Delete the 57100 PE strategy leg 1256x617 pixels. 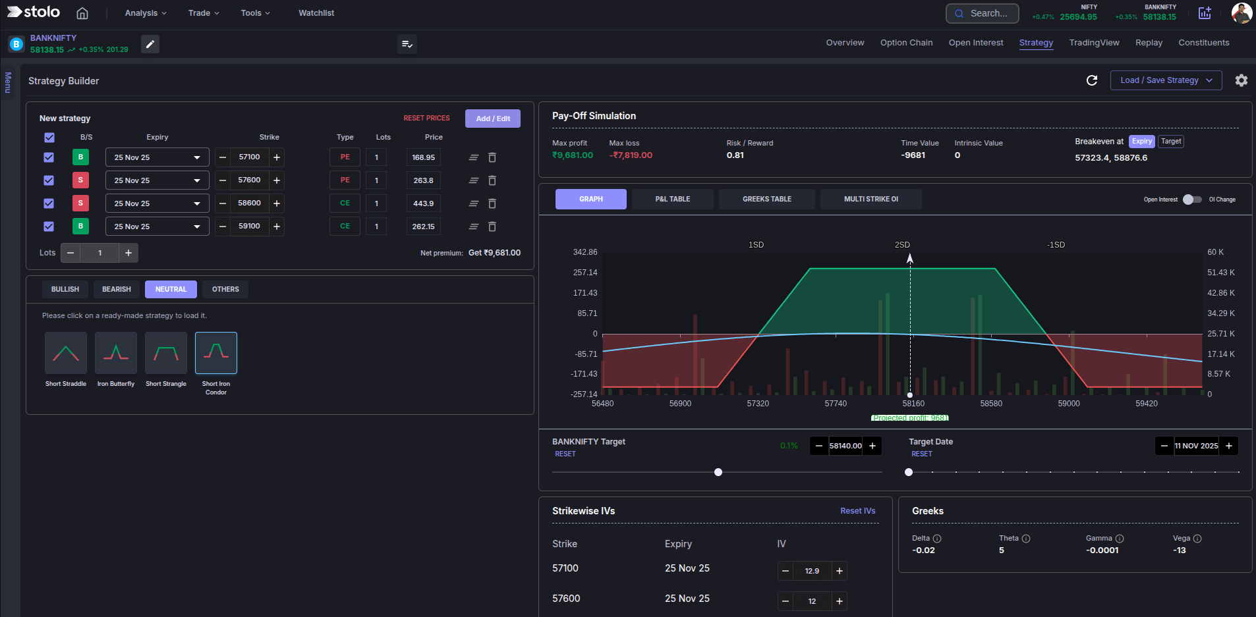(x=492, y=157)
